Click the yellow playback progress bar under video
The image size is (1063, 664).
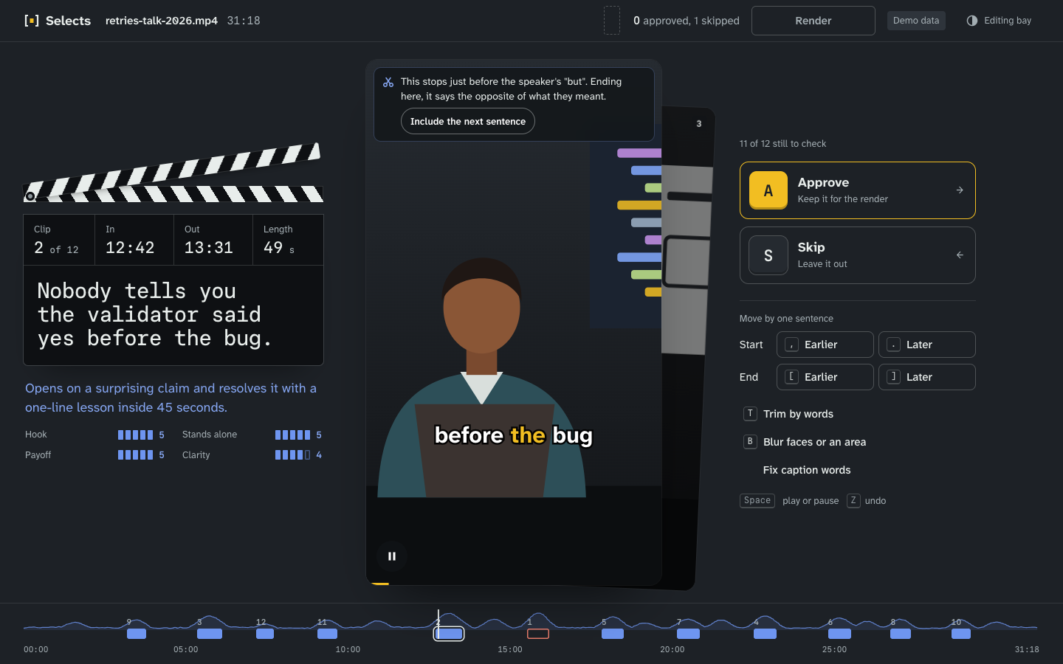point(380,584)
